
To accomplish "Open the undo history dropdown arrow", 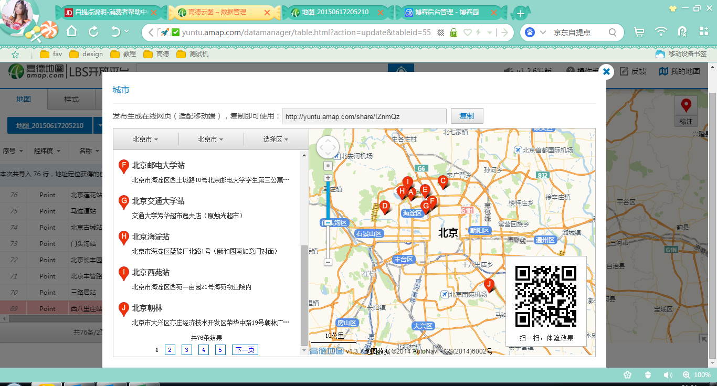I will coord(126,31).
